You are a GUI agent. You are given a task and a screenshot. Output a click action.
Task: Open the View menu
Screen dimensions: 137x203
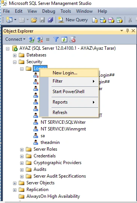(x=32, y=11)
